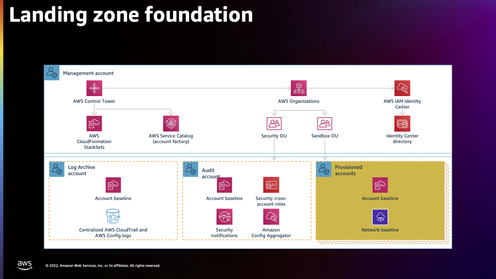Click the Sandbox OU icon
The width and height of the screenshot is (496, 279).
click(x=324, y=123)
